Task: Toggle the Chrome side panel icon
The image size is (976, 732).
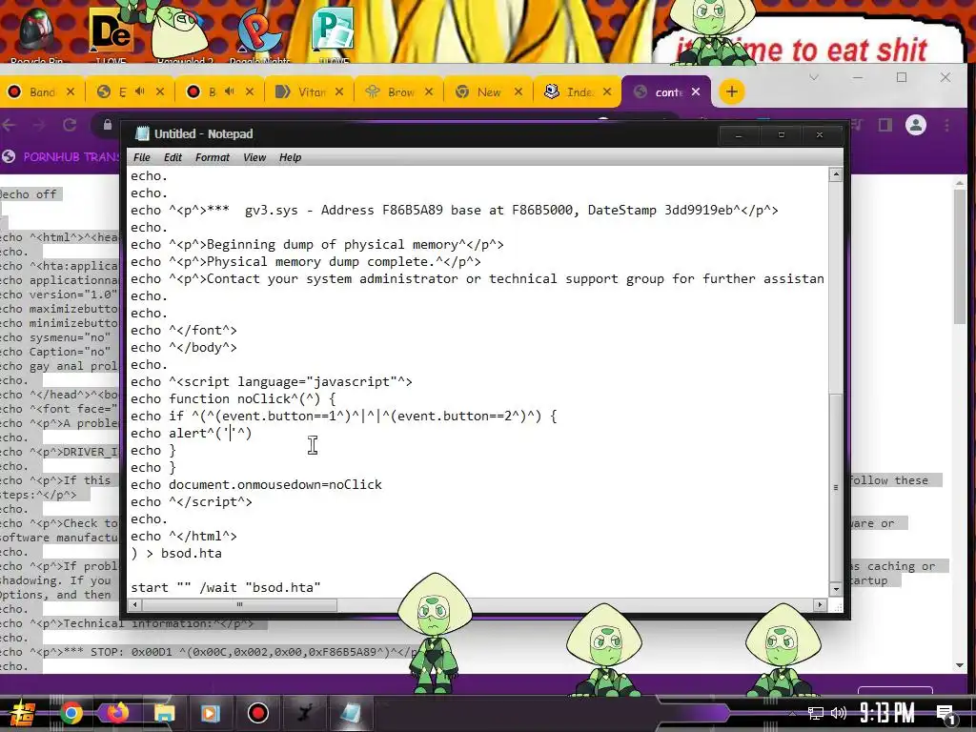Action: pyautogui.click(x=885, y=125)
